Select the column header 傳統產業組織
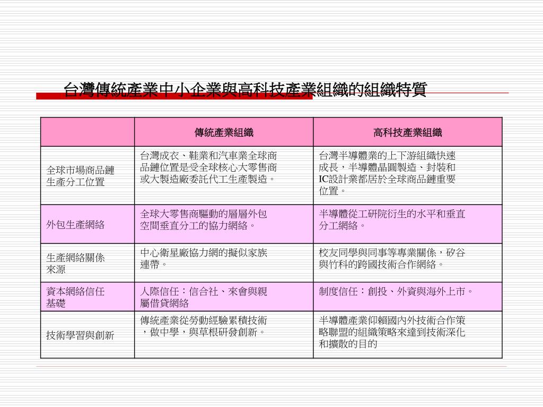 [x=224, y=132]
